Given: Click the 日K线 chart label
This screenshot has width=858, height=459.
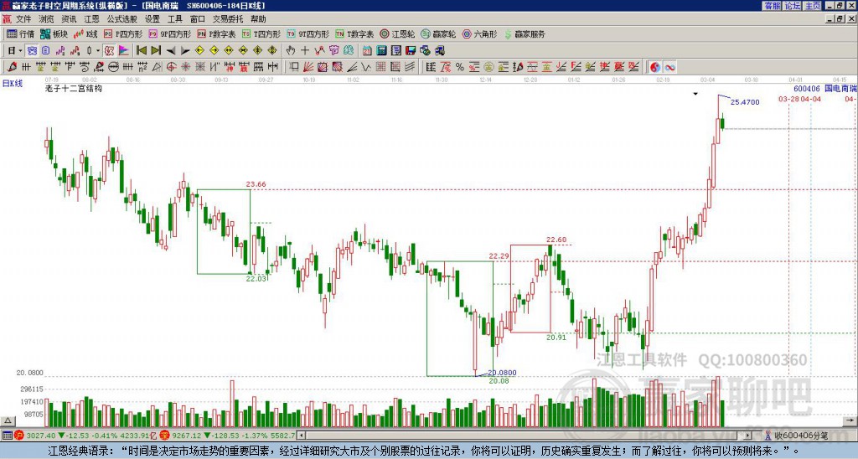Looking at the screenshot, I should [13, 83].
